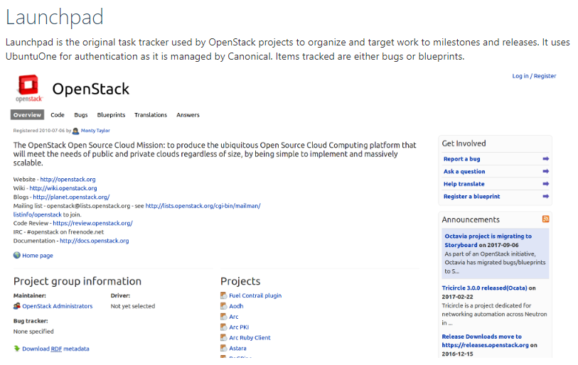This screenshot has width=578, height=365.
Task: Click the Log in / Register link
Action: pyautogui.click(x=534, y=76)
